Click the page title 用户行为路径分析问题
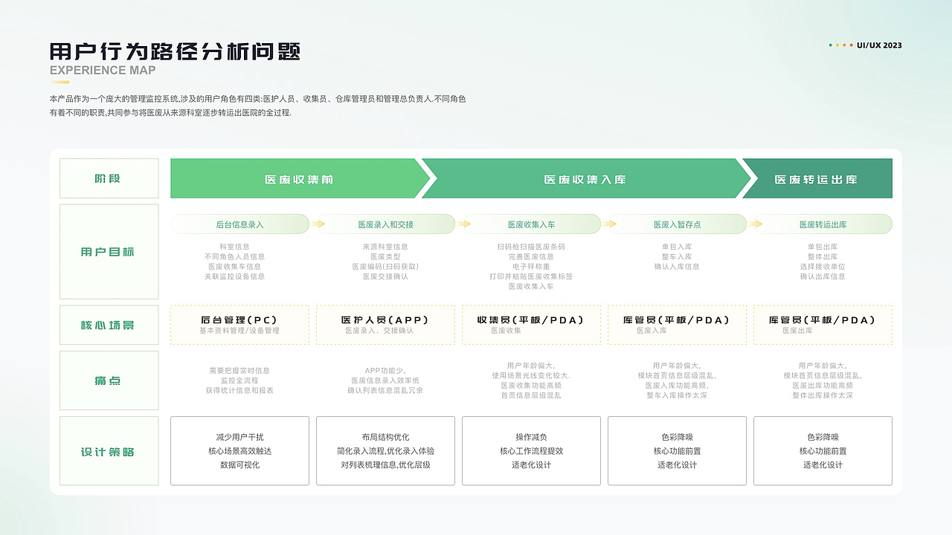The image size is (952, 535). 176,51
